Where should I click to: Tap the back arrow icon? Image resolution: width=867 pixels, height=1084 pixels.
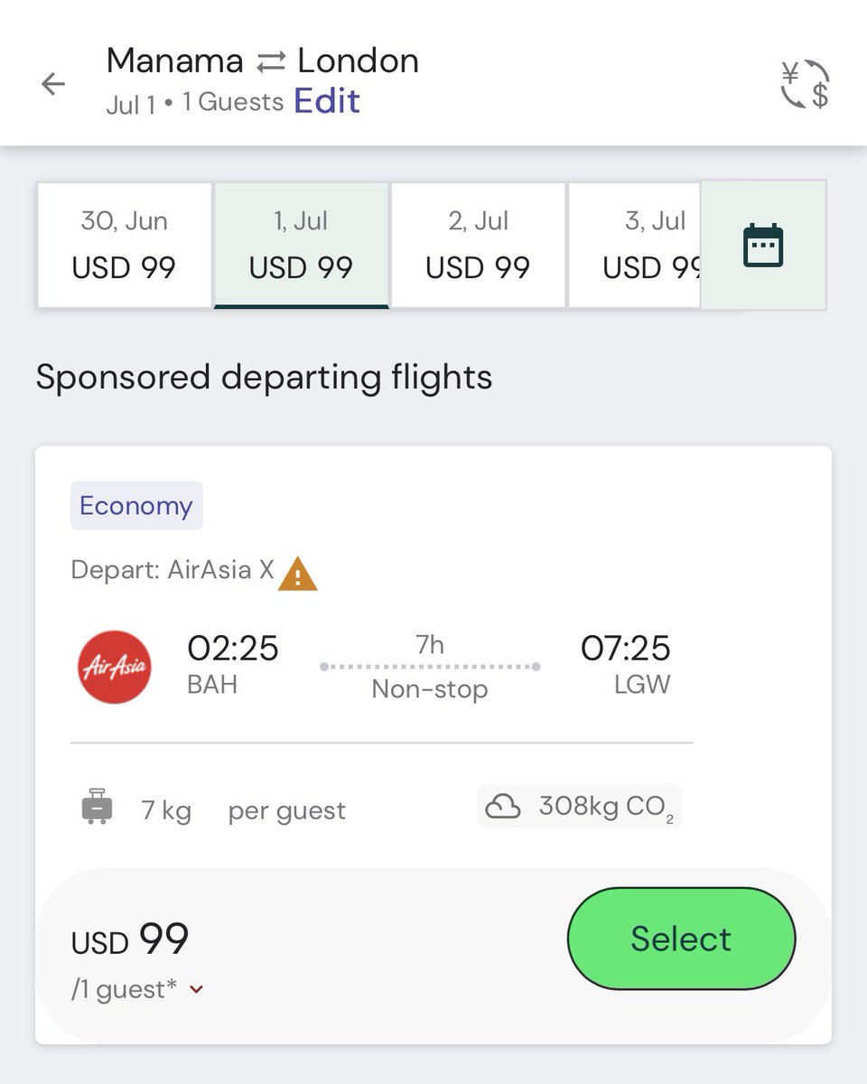pyautogui.click(x=53, y=84)
